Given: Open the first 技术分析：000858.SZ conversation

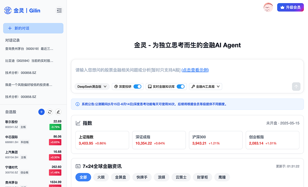Looking at the screenshot, I should (21, 73).
